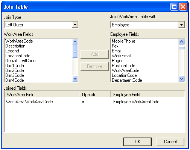Click the WorkArea Fields scrollbar thumb
Image resolution: width=190 pixels, height=150 pixels.
[x=75, y=51]
